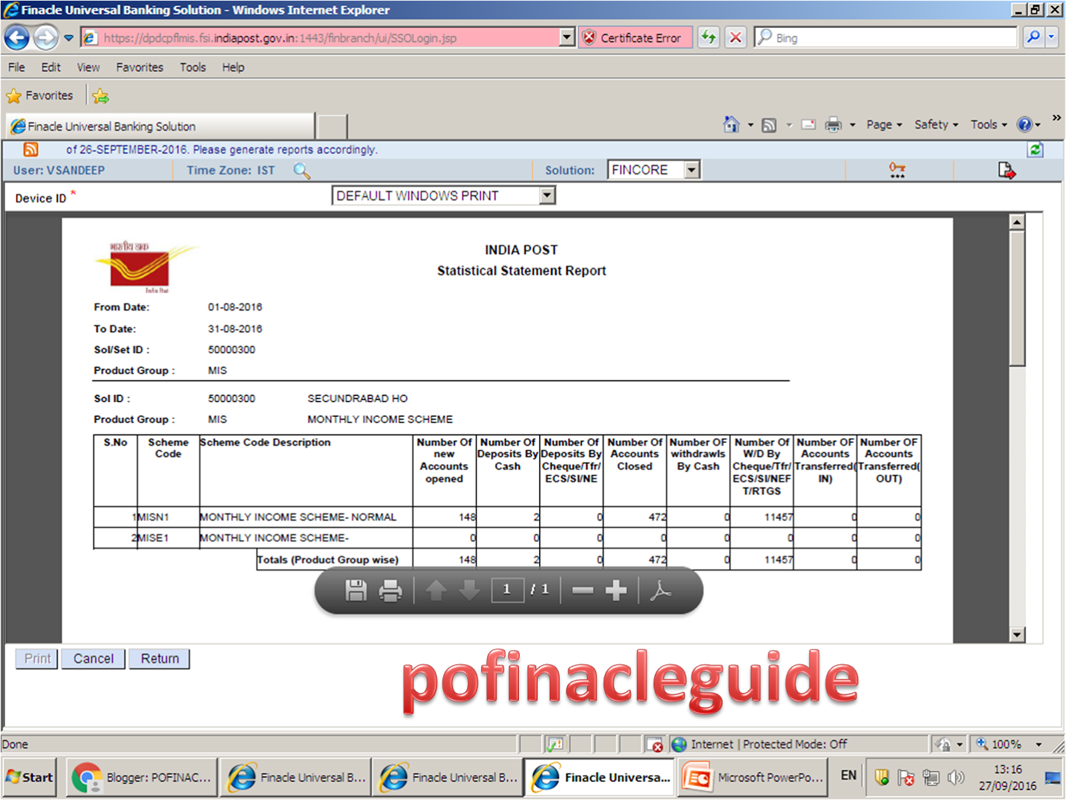
Task: Open change password using the key icon
Action: 897,171
